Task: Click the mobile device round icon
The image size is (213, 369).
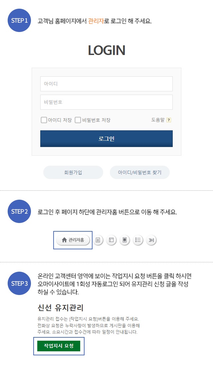Action: [124, 240]
